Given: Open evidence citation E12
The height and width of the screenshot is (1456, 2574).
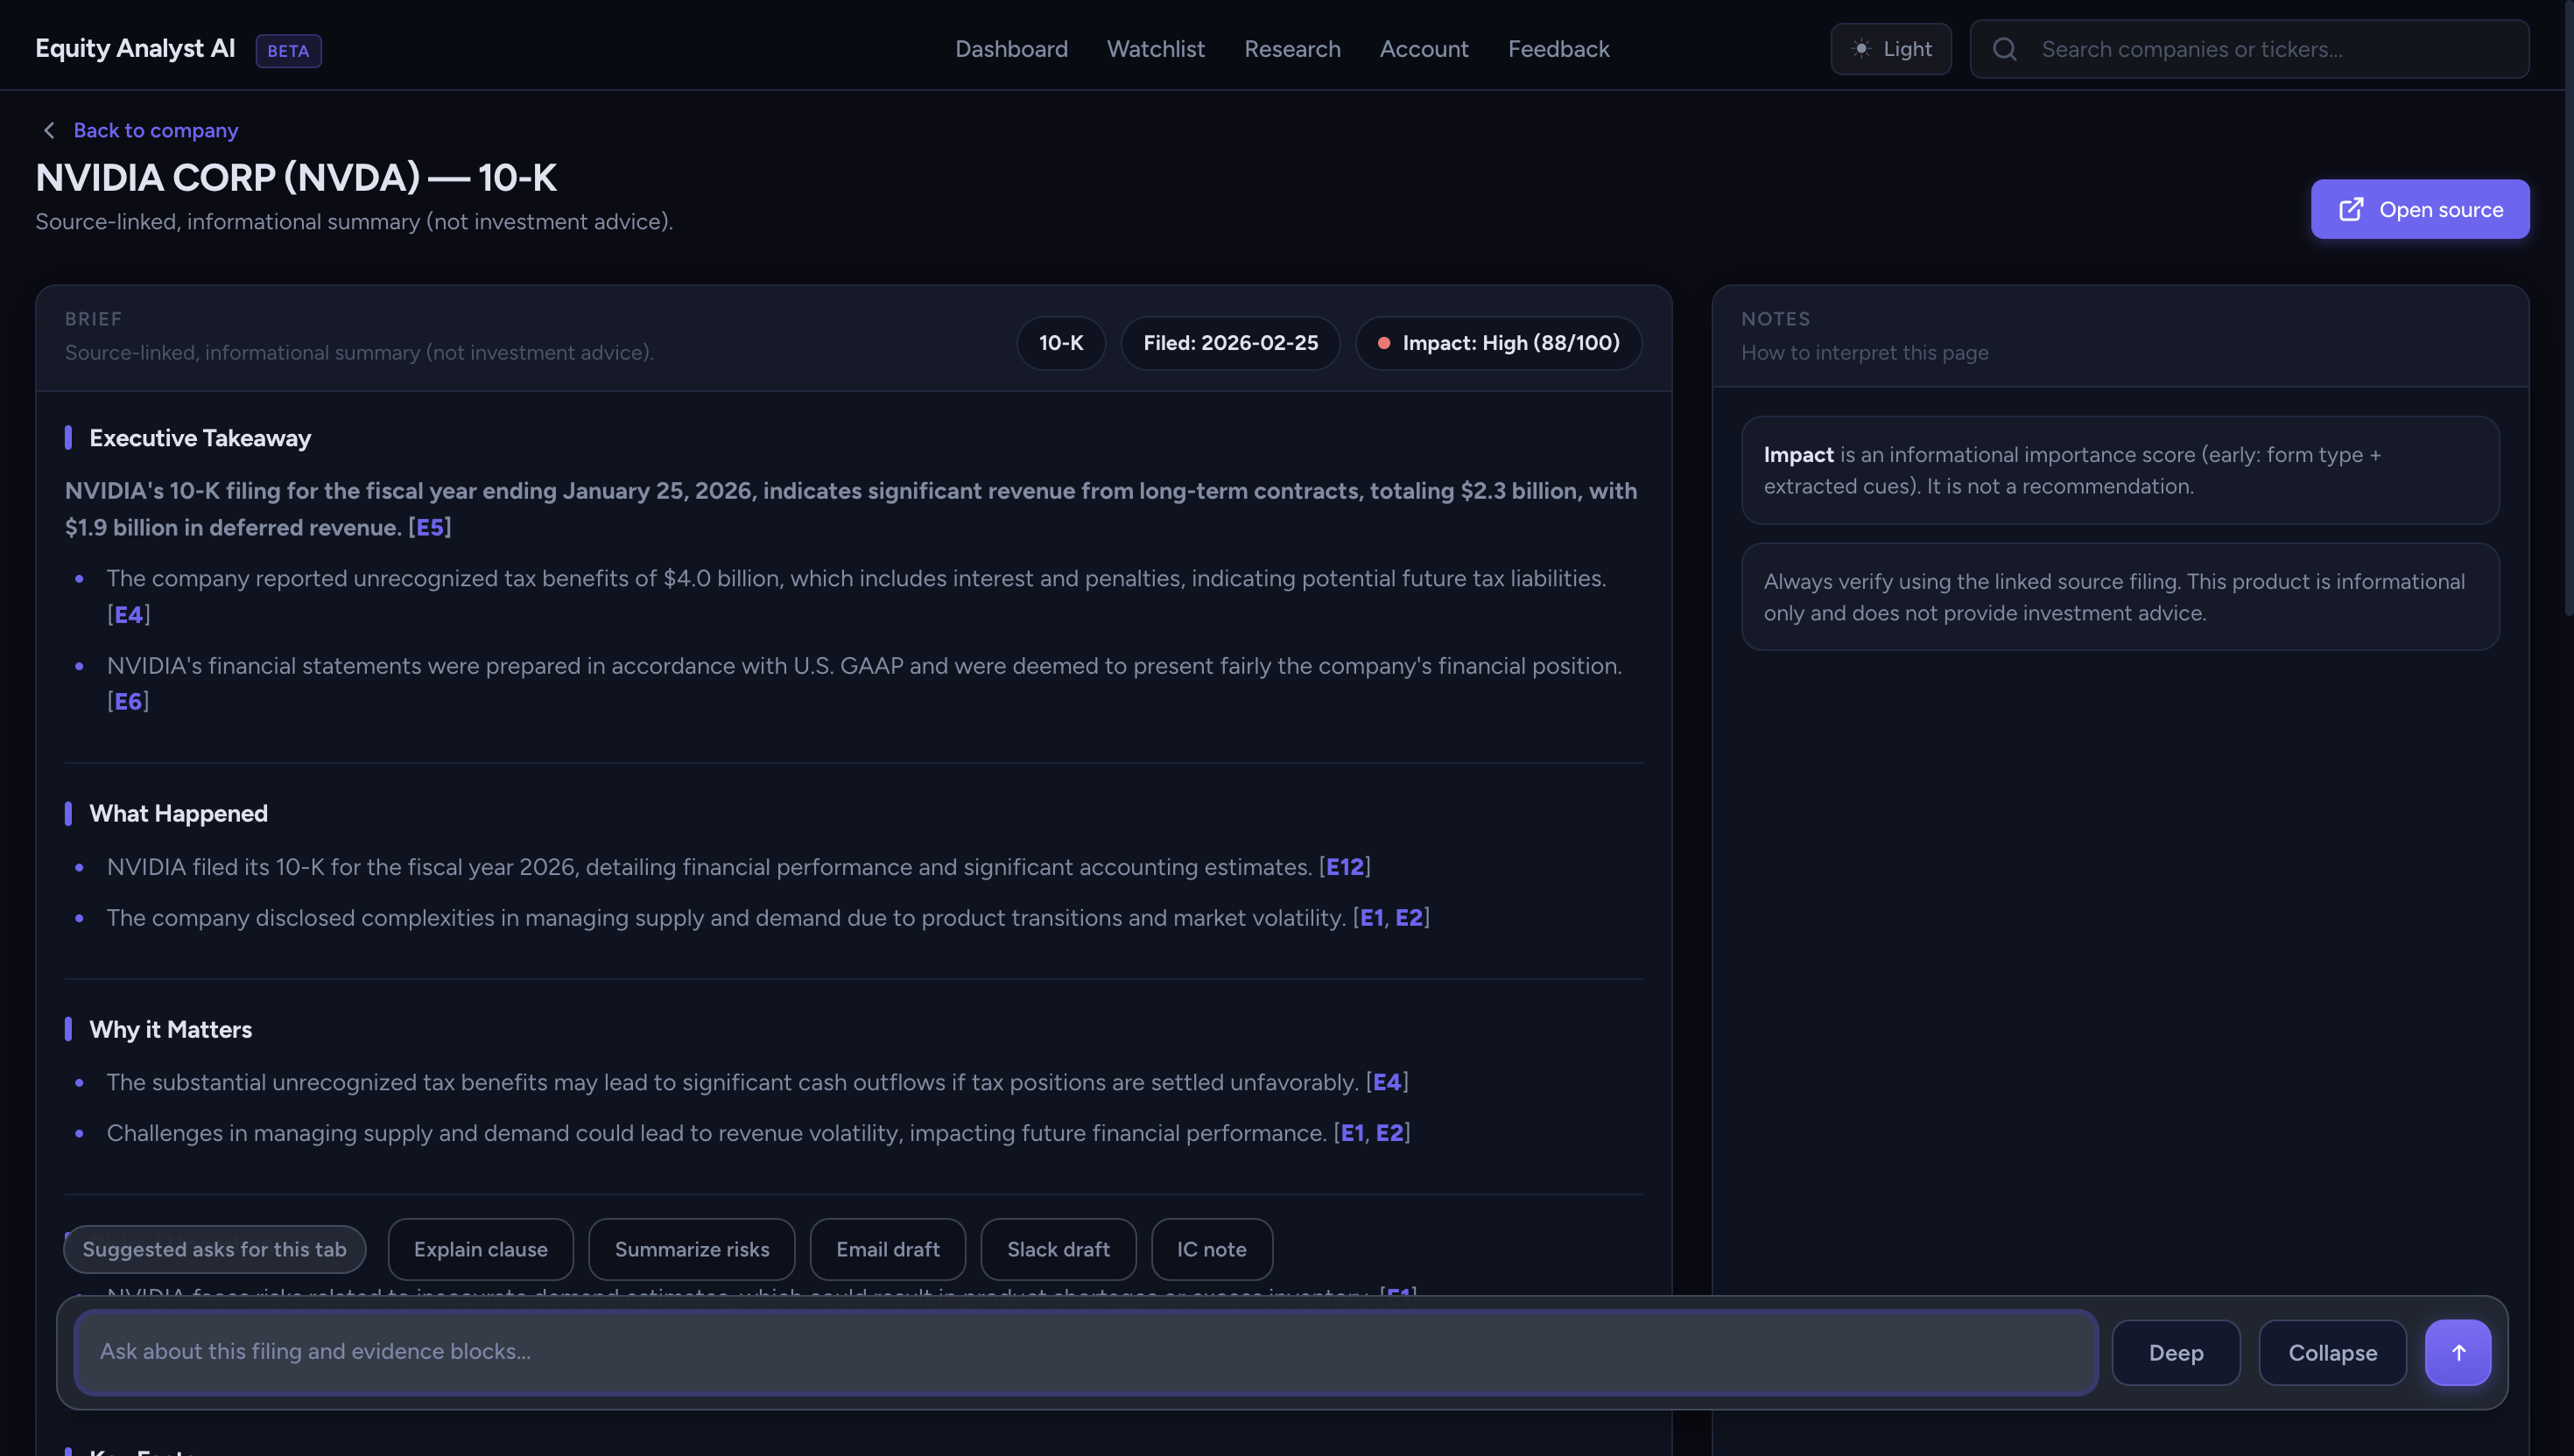Looking at the screenshot, I should tap(1345, 866).
